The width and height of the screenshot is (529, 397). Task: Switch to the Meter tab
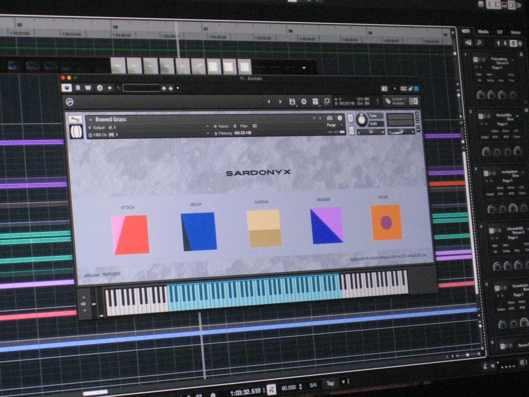pos(515,32)
